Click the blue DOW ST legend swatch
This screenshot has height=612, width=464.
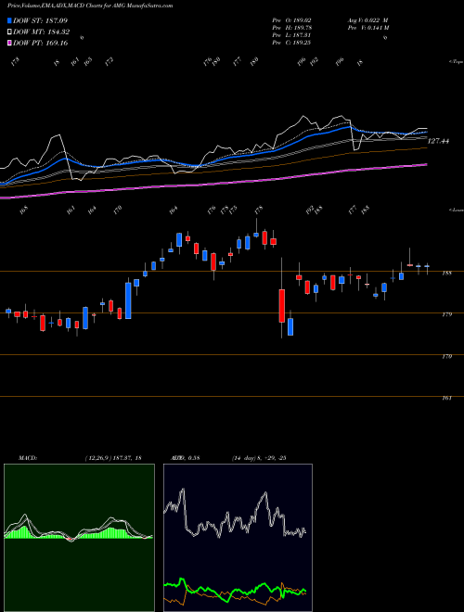pyautogui.click(x=9, y=20)
